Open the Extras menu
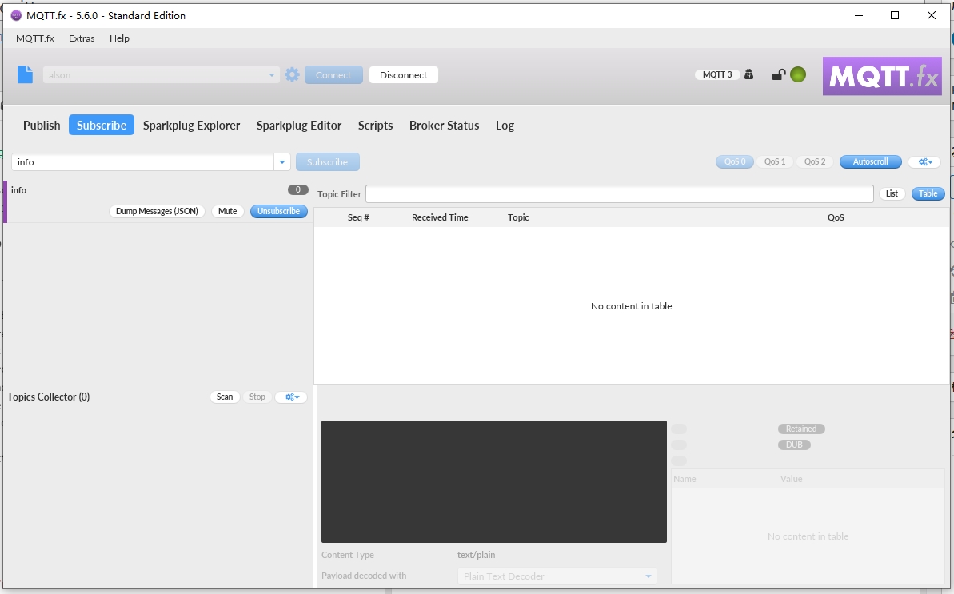 click(x=82, y=38)
